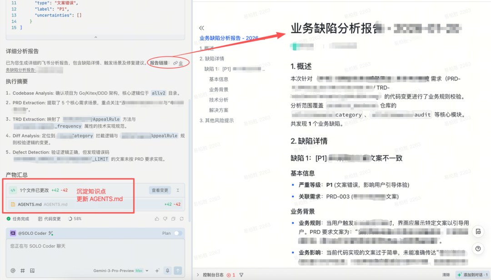Click the 58% context usage indicator
The height and width of the screenshot is (280, 491).
coord(75,219)
